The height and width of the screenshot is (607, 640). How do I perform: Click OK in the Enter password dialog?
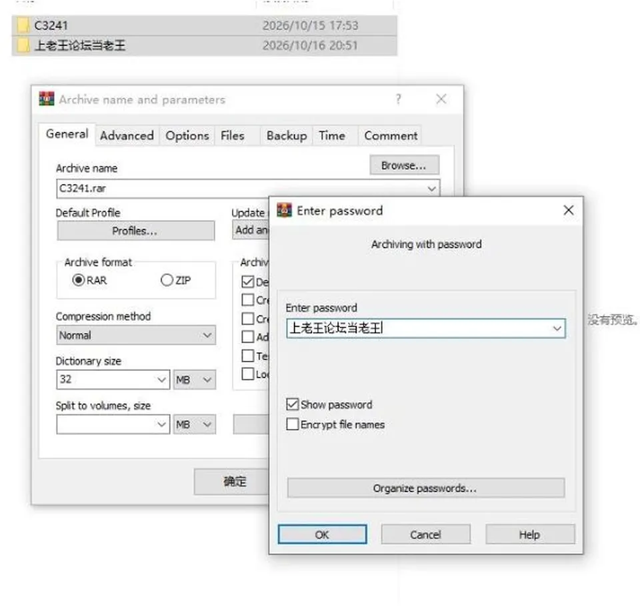pyautogui.click(x=322, y=534)
